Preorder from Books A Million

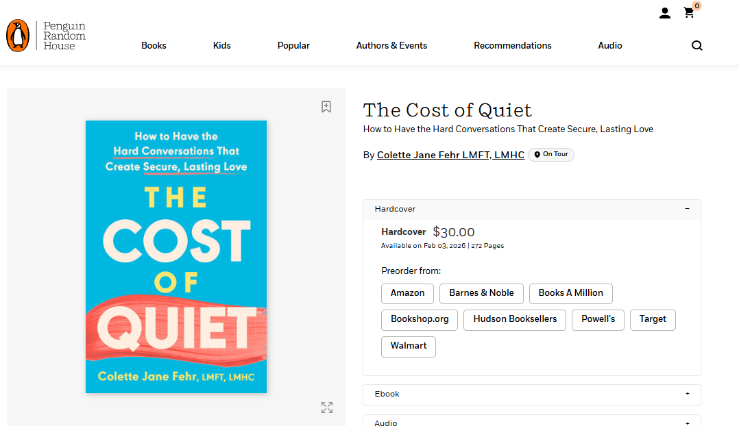point(571,293)
